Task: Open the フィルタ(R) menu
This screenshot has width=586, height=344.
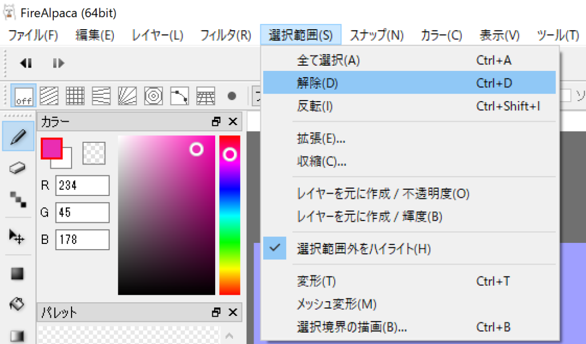Action: coord(225,35)
